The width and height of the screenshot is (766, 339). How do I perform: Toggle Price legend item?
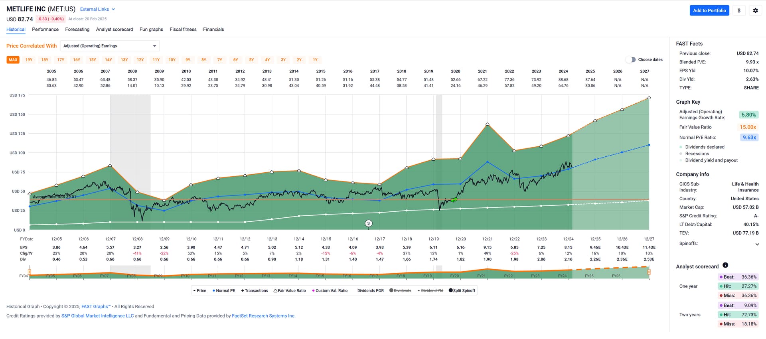tap(200, 291)
